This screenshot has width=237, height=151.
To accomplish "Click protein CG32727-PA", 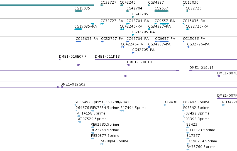I will [112, 39].
